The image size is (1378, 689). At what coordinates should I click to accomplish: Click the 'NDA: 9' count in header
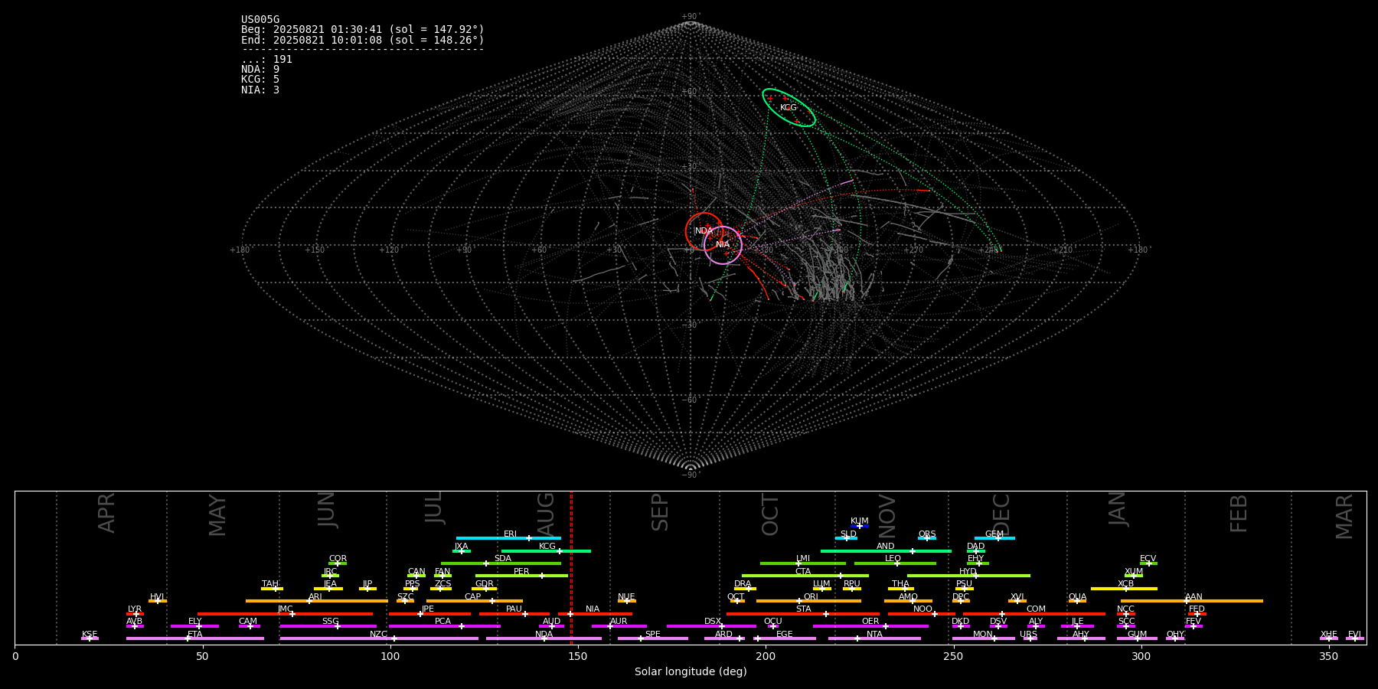coord(260,70)
